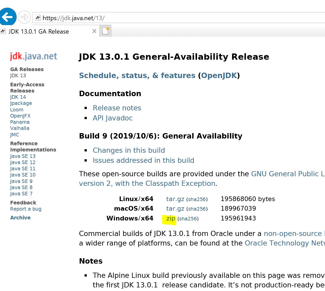
Task: Open the Oracle Technology Network link
Action: tap(285, 243)
